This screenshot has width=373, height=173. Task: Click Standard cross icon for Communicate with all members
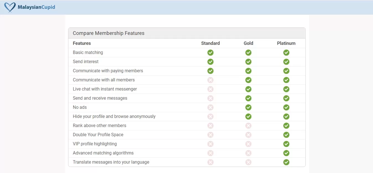210,80
